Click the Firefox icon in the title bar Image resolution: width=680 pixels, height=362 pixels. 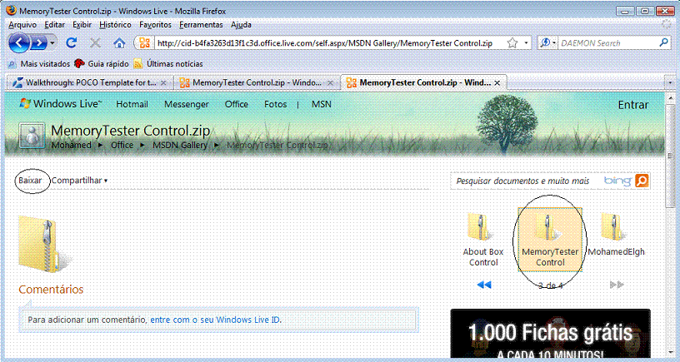12,11
